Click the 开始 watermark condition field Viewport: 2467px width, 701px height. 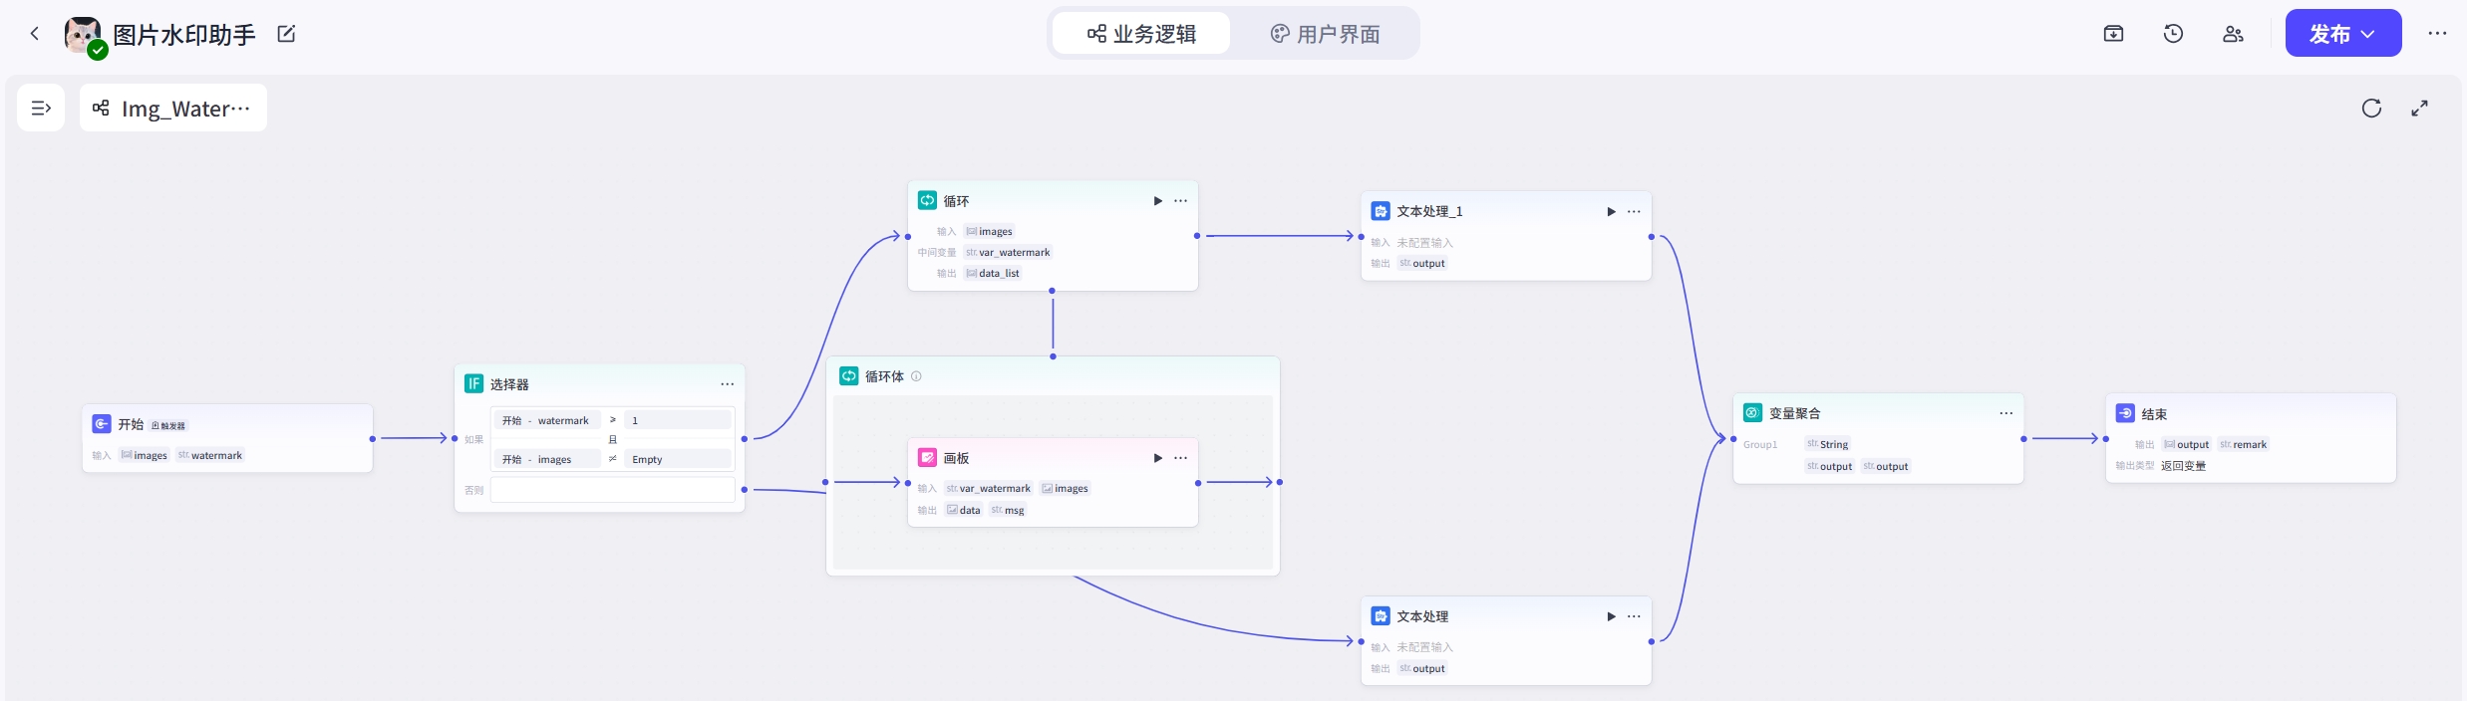[547, 420]
